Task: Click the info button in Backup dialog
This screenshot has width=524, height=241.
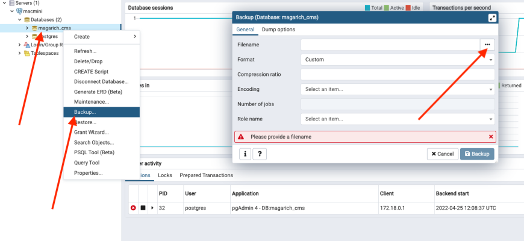Action: tap(245, 154)
